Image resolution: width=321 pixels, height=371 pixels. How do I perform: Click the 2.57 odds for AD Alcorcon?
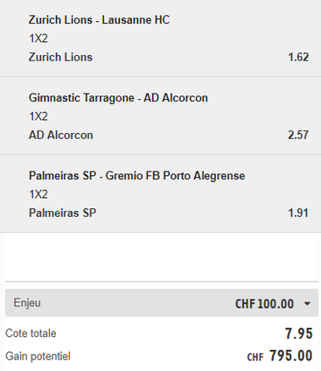(298, 135)
